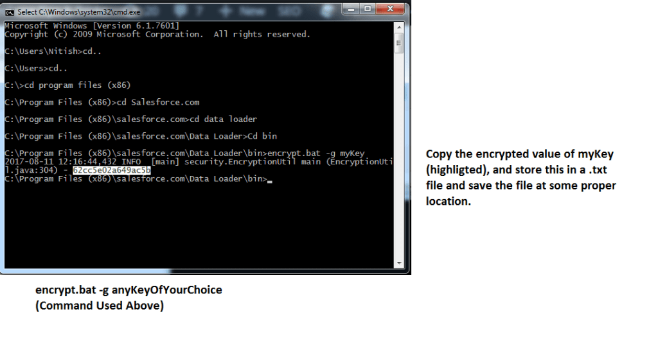Click the 'cd program files (x86)' command line
This screenshot has height=341, width=658.
(67, 85)
